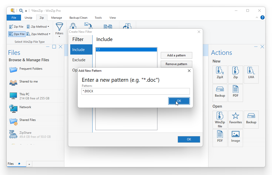Screen dimensions: 272x175
Task: Expand the Zipx Method dropdown
Action: (39, 34)
